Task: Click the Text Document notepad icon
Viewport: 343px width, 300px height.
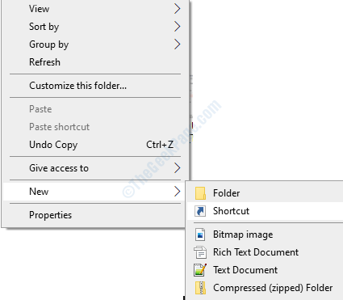Action: tap(200, 270)
